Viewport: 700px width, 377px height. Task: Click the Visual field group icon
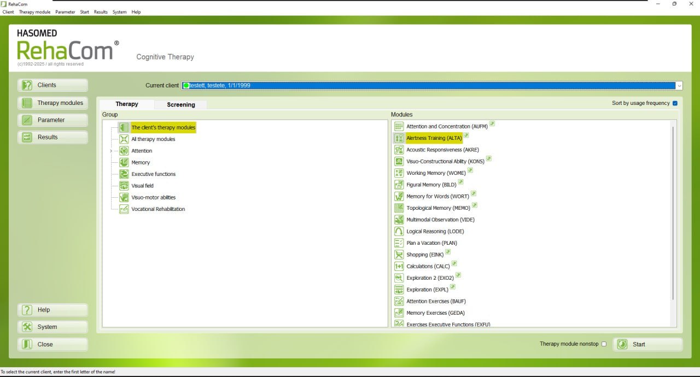[x=124, y=186]
